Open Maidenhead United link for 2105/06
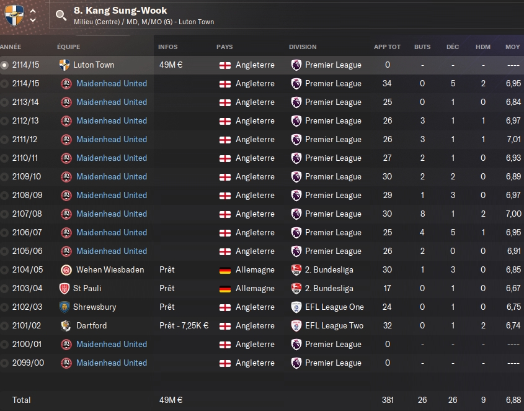This screenshot has width=524, height=411. pyautogui.click(x=112, y=251)
